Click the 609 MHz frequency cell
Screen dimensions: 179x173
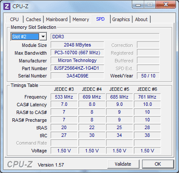92,97
